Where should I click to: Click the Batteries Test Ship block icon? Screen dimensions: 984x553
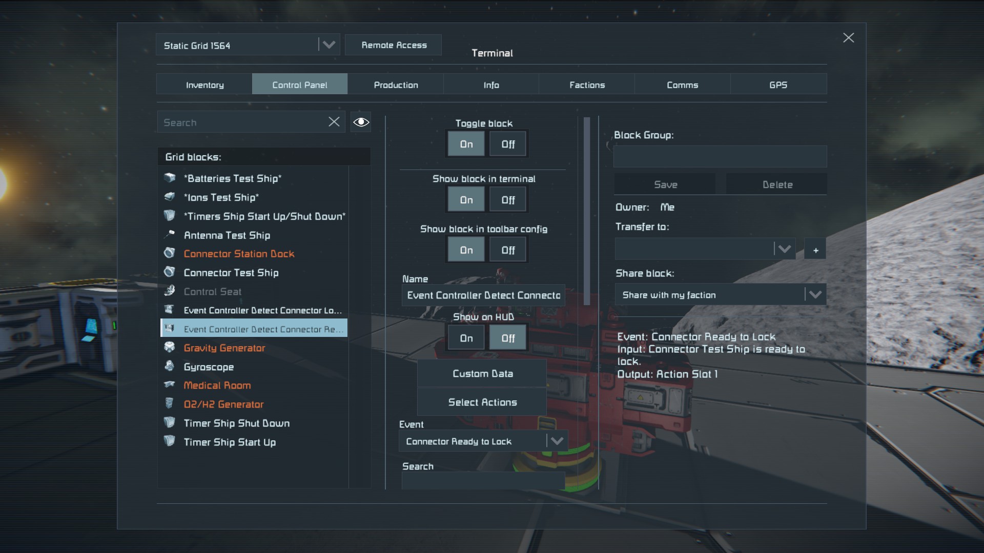point(170,178)
